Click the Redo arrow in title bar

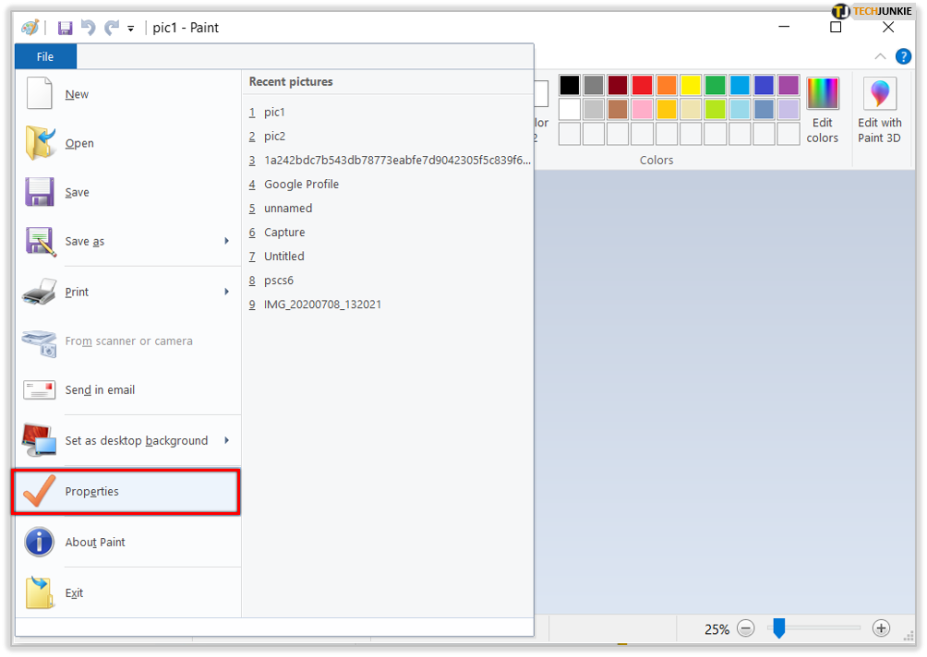coord(112,27)
